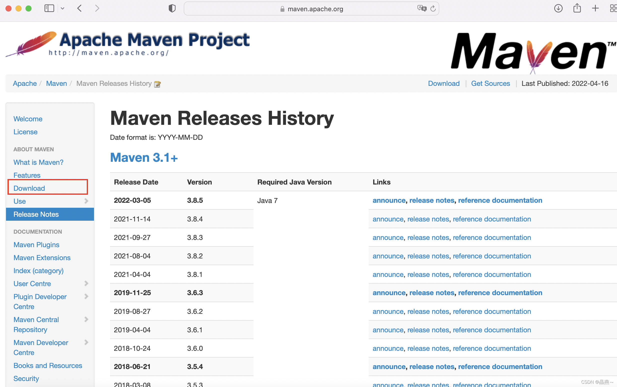The height and width of the screenshot is (387, 617).
Task: Expand Maven Central Repository submenu arrow
Action: pyautogui.click(x=86, y=319)
